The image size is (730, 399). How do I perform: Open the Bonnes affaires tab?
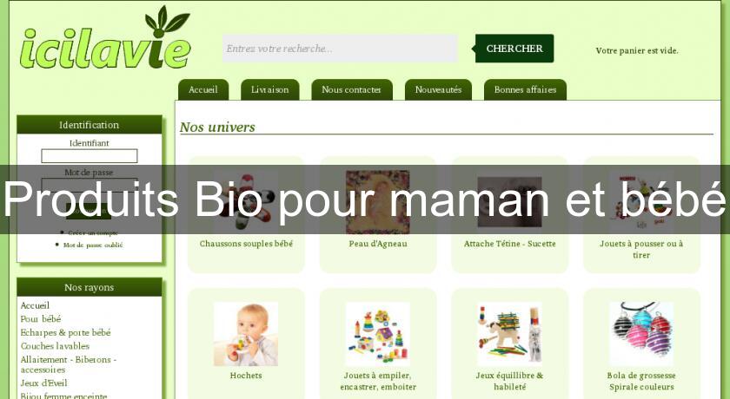[x=525, y=89]
